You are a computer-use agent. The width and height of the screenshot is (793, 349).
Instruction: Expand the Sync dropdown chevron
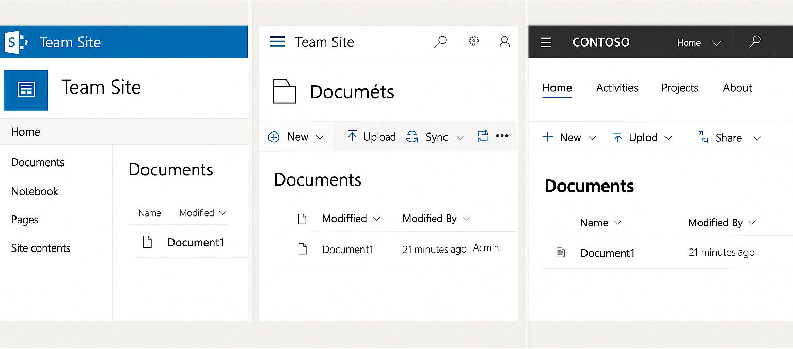click(460, 137)
